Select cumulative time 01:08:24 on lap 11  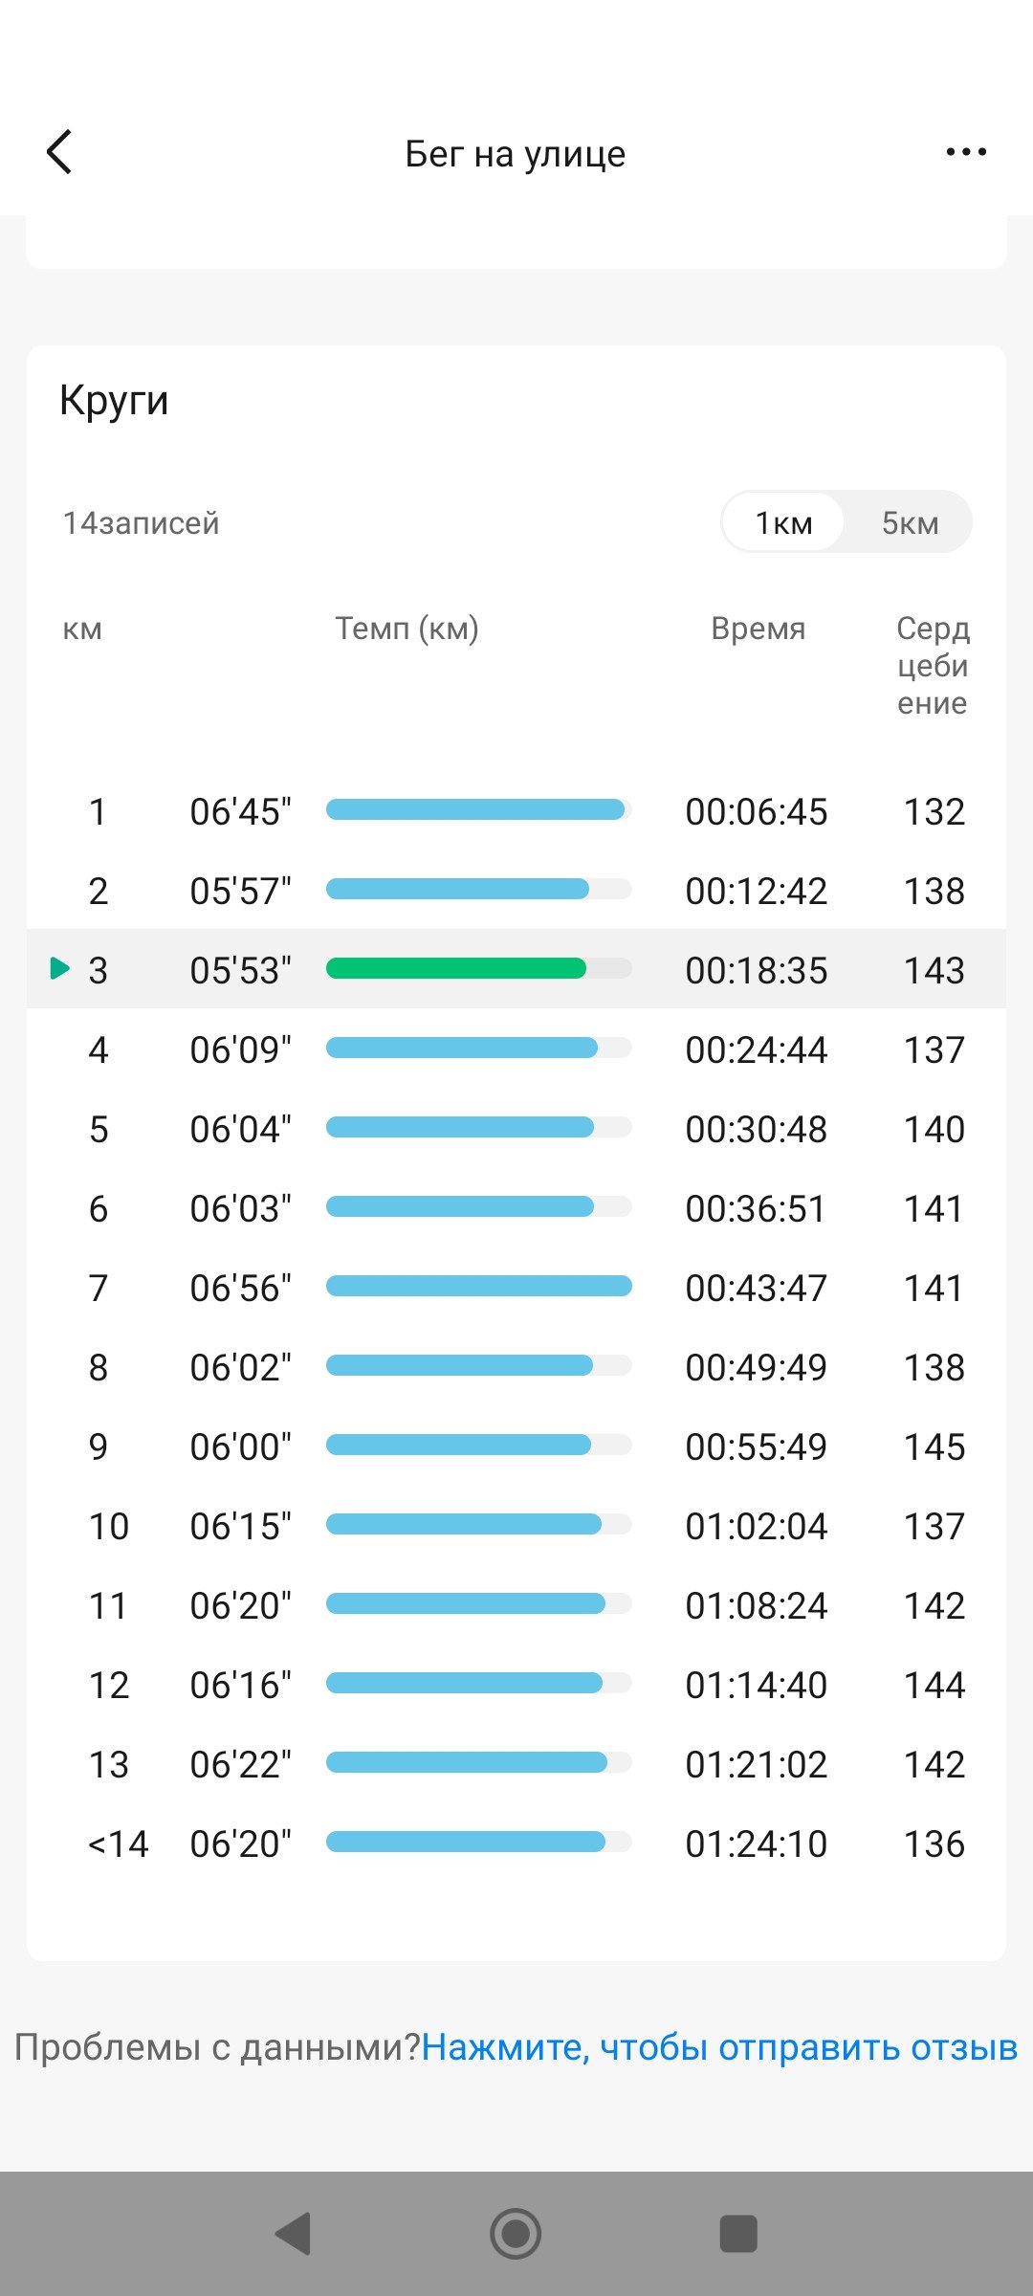pos(756,1605)
